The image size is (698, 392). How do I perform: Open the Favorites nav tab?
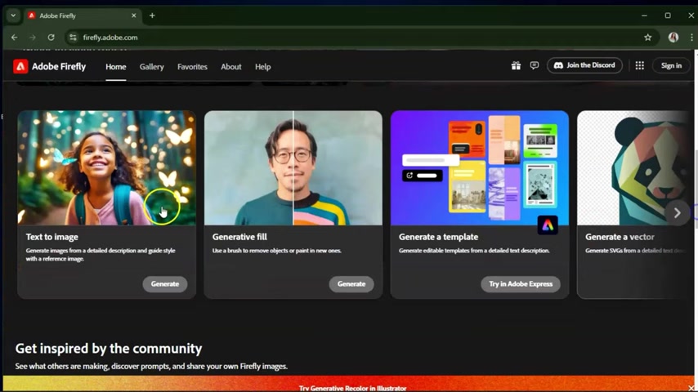pyautogui.click(x=192, y=67)
